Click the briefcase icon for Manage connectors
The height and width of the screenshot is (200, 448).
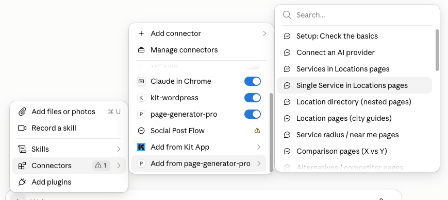141,50
